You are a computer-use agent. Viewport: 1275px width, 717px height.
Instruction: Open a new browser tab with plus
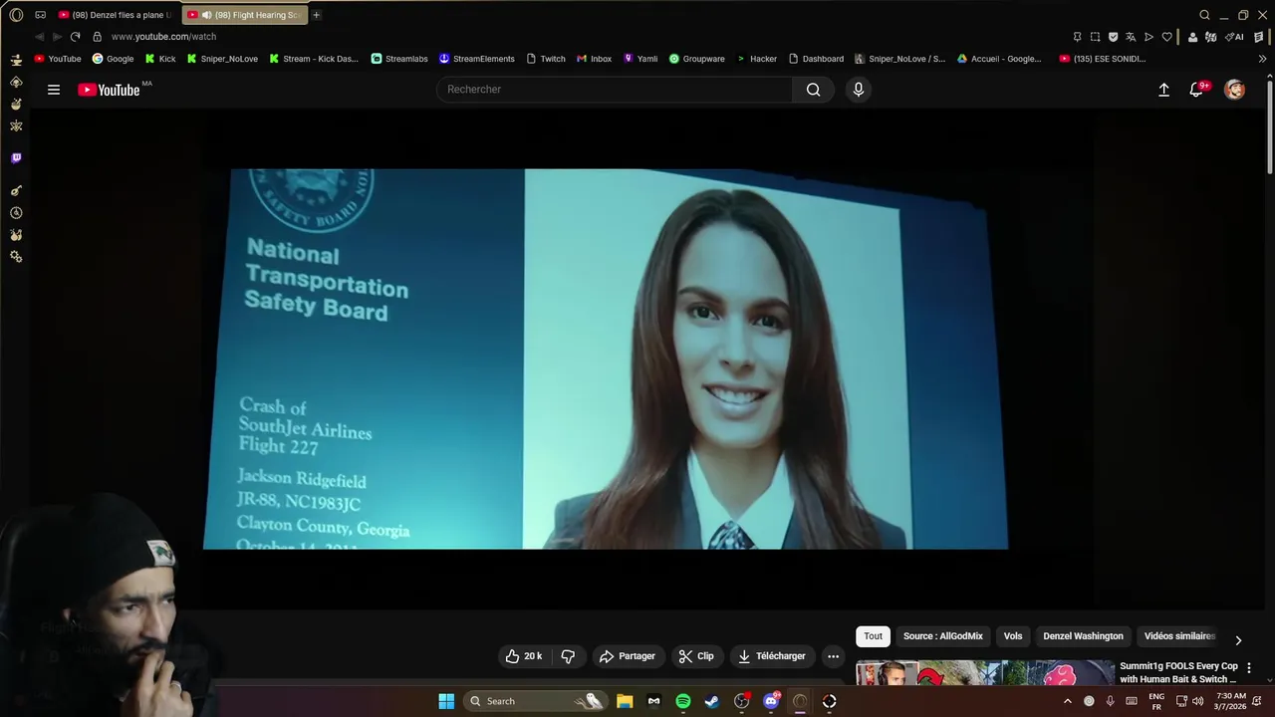317,15
